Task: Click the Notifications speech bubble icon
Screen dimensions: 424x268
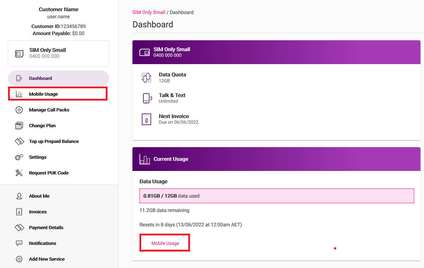Action: click(19, 243)
